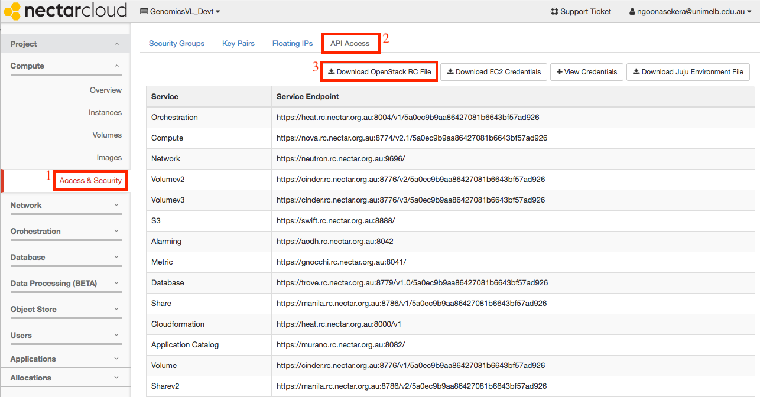Click the cinder.rc.nectar.org.au:8776/v3 endpoint URL
760x397 pixels.
(411, 200)
